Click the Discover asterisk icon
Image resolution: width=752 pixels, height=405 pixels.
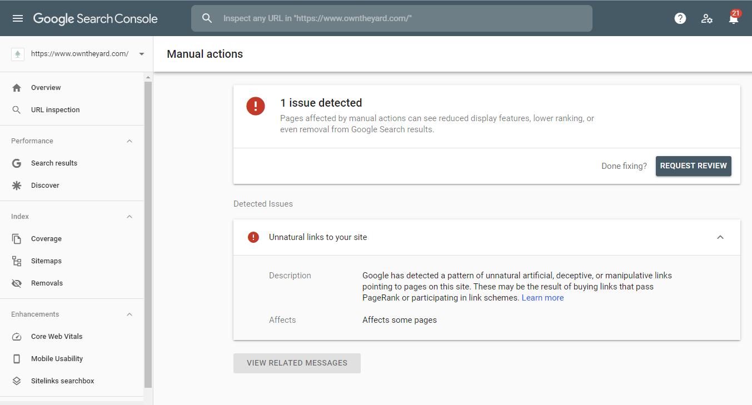tap(17, 186)
